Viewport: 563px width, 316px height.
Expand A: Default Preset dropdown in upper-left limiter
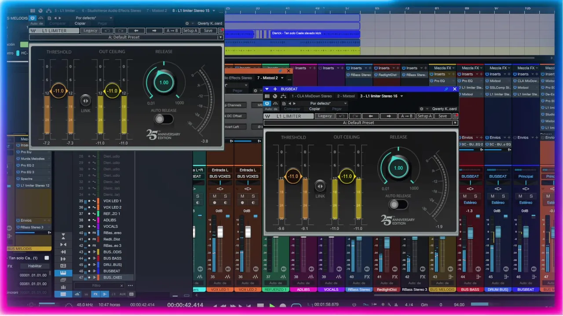click(220, 37)
